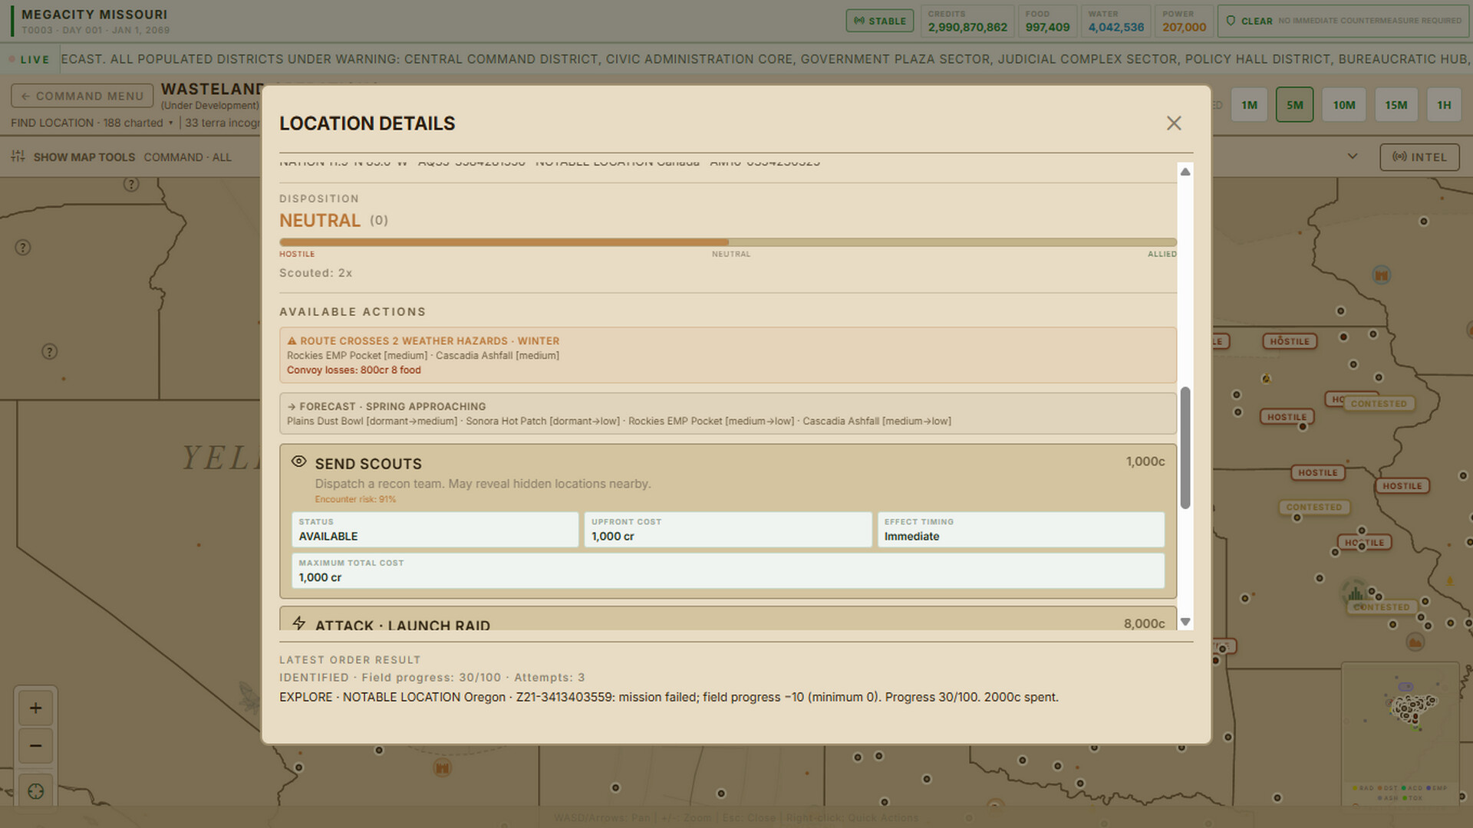
Task: Select the 5M time speed button
Action: coord(1294,105)
